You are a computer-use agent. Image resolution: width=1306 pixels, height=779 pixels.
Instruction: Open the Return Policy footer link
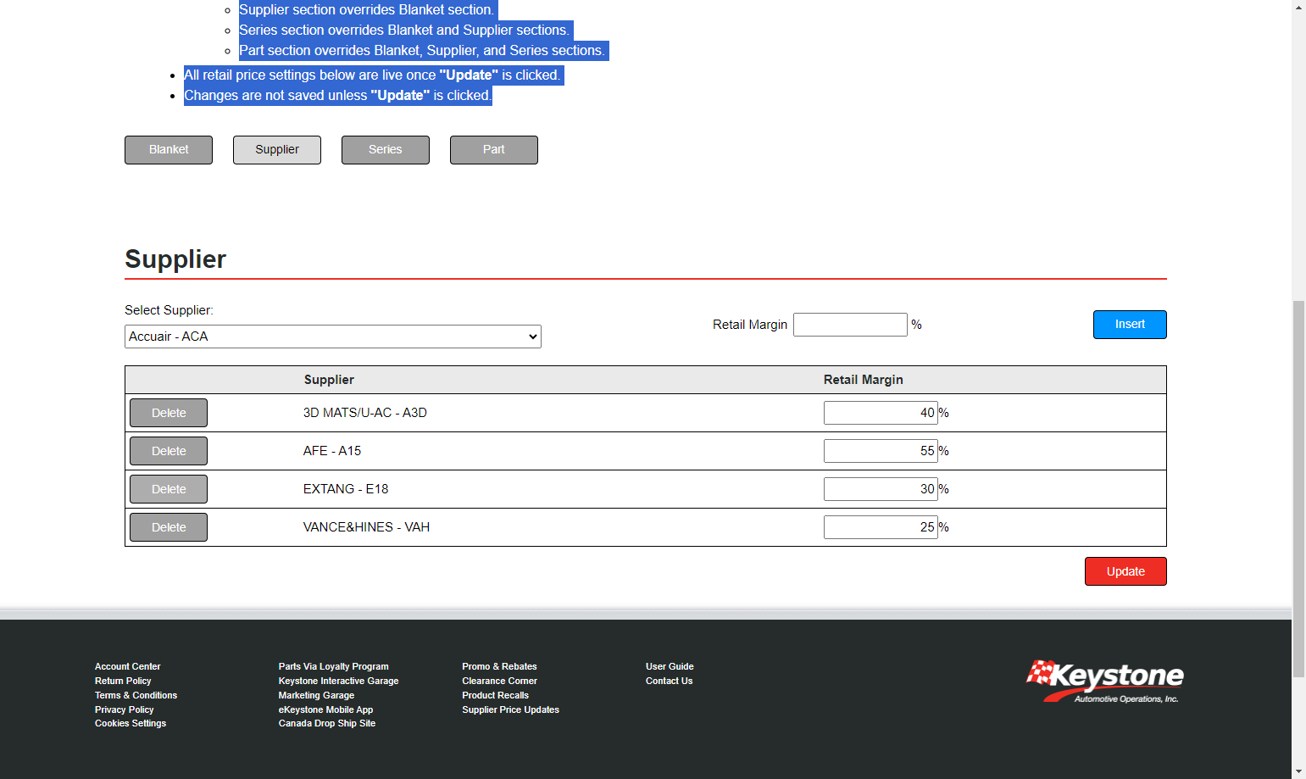coord(123,681)
